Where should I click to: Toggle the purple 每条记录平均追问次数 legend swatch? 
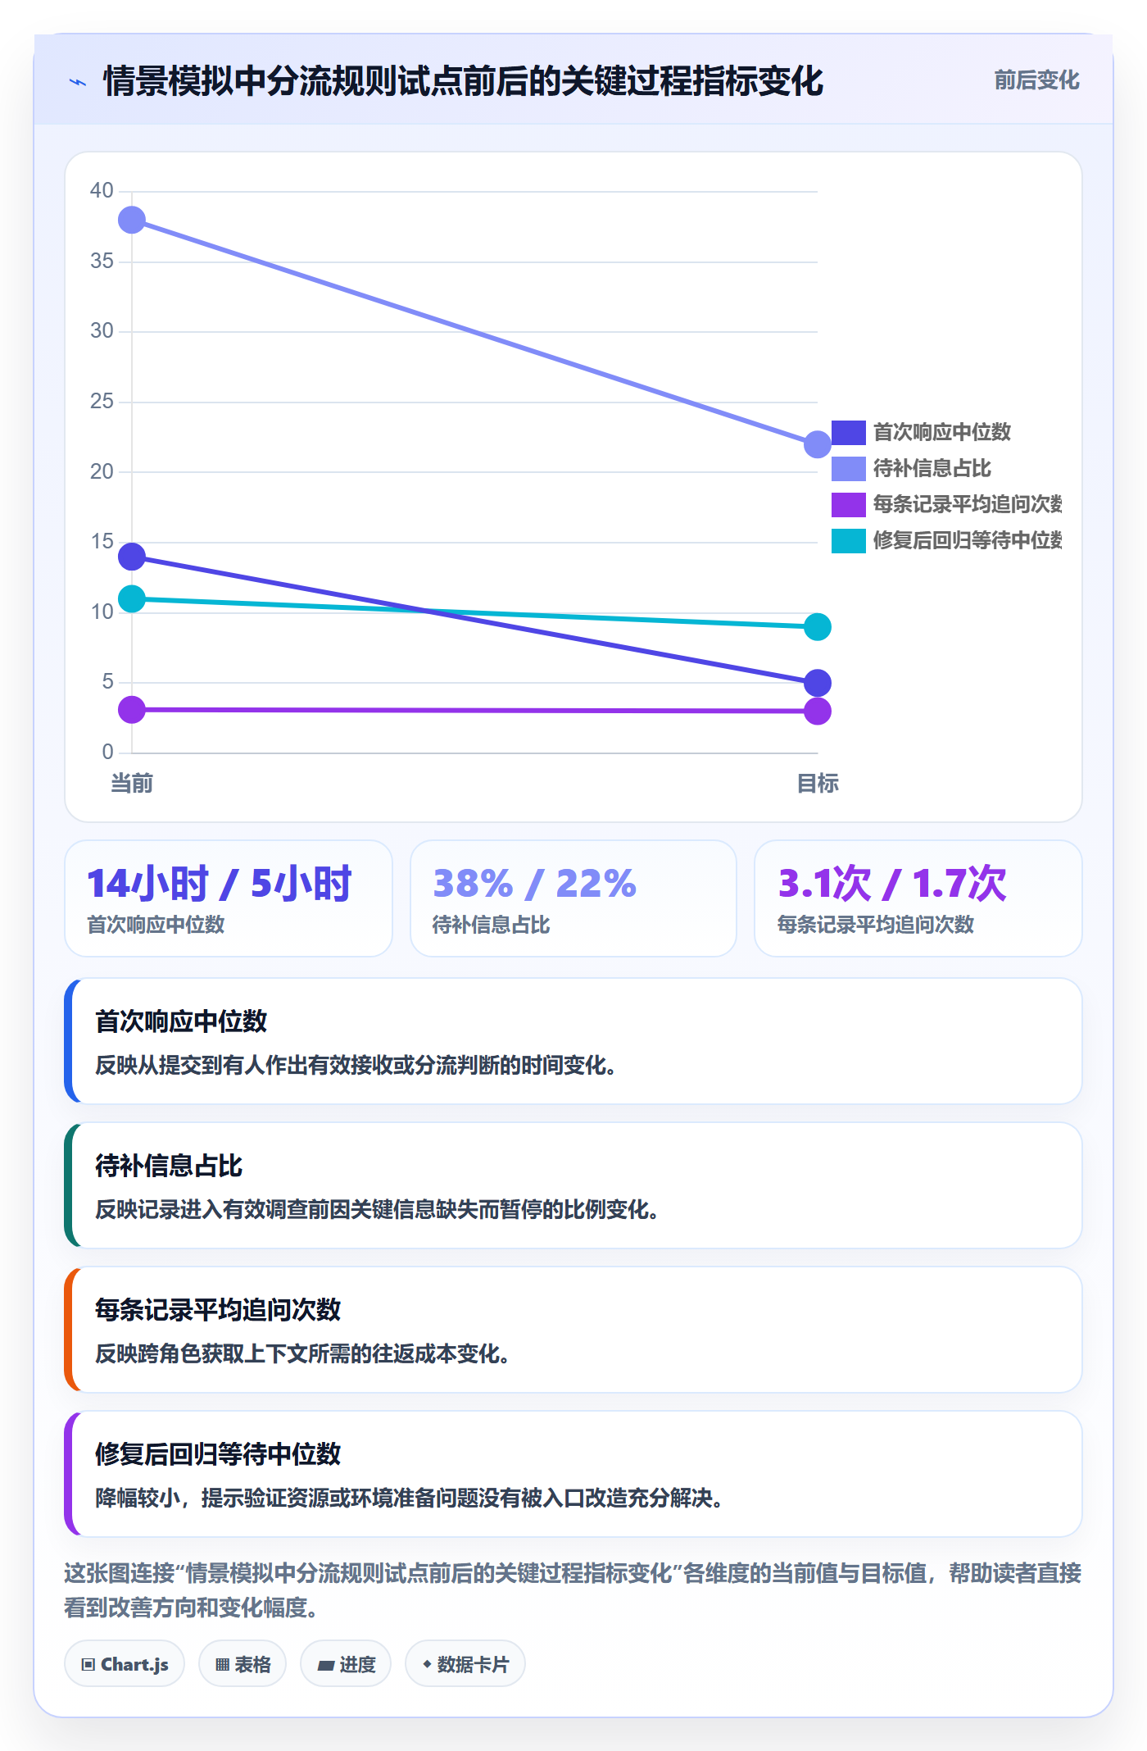(x=848, y=504)
